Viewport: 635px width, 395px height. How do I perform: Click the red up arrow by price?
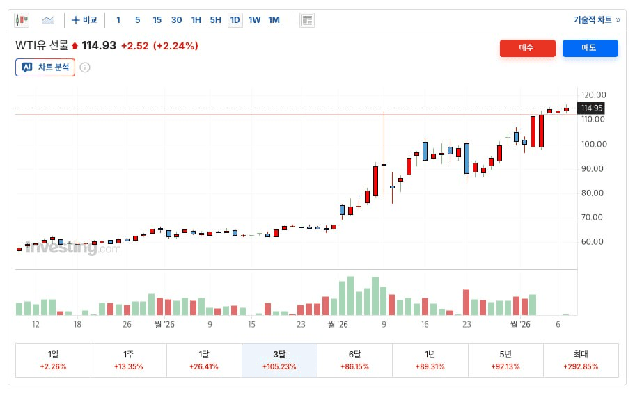coord(75,47)
